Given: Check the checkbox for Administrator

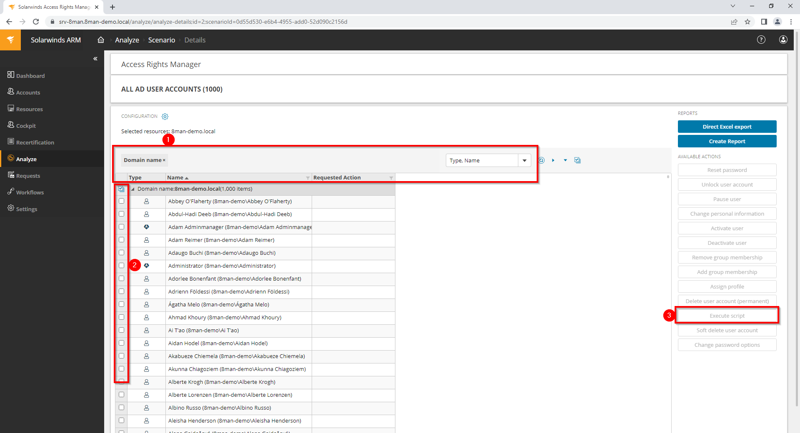Looking at the screenshot, I should click(121, 265).
